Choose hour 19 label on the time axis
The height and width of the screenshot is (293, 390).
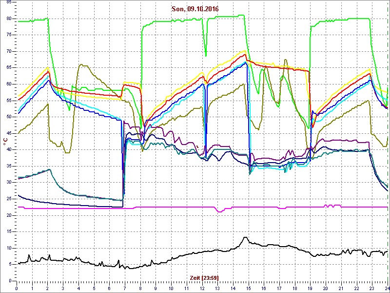tap(311, 288)
